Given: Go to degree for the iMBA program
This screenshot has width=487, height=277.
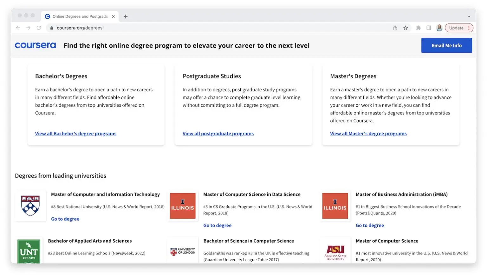Looking at the screenshot, I should (370, 225).
